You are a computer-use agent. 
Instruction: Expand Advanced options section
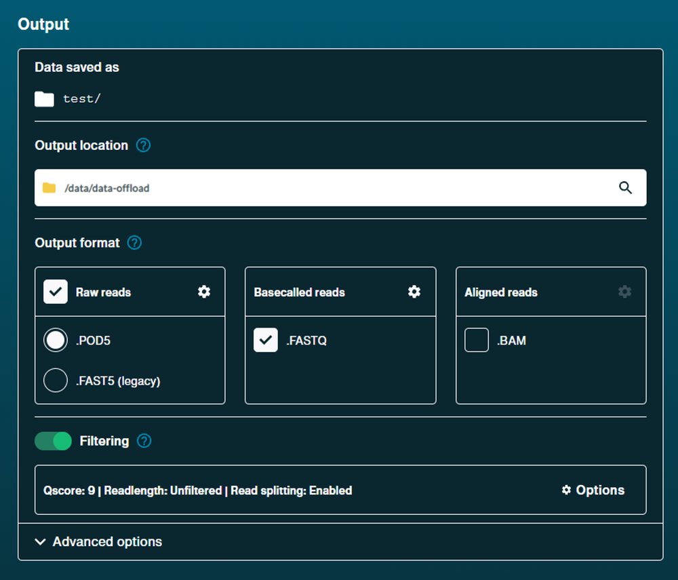click(x=98, y=541)
